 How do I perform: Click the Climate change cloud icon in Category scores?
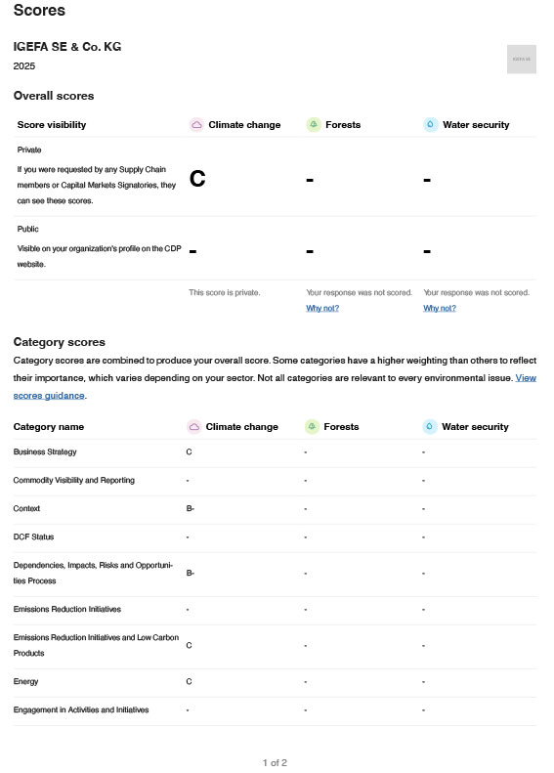(x=194, y=426)
